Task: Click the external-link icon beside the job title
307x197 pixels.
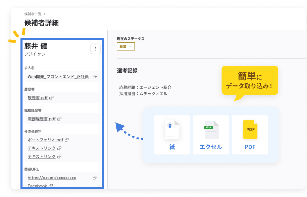Action: pyautogui.click(x=95, y=76)
